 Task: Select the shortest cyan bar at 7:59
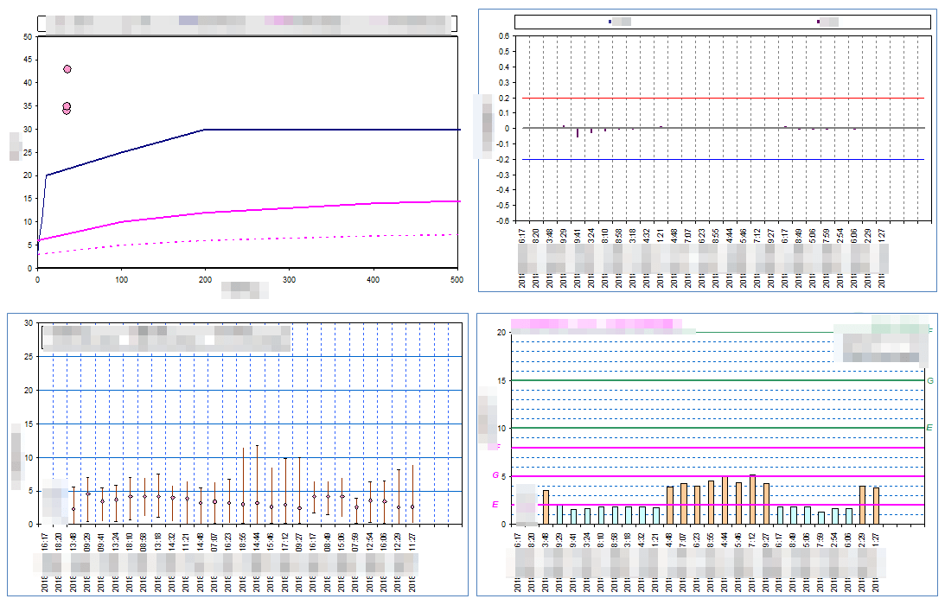coord(821,518)
